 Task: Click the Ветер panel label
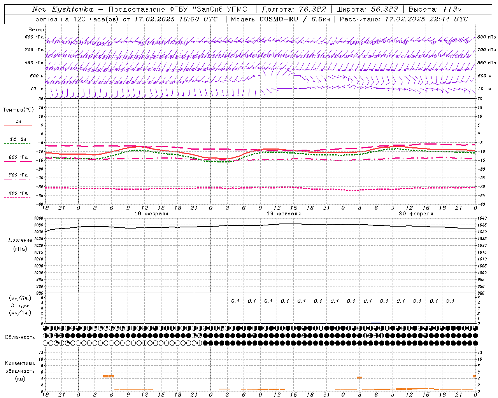tap(36, 30)
